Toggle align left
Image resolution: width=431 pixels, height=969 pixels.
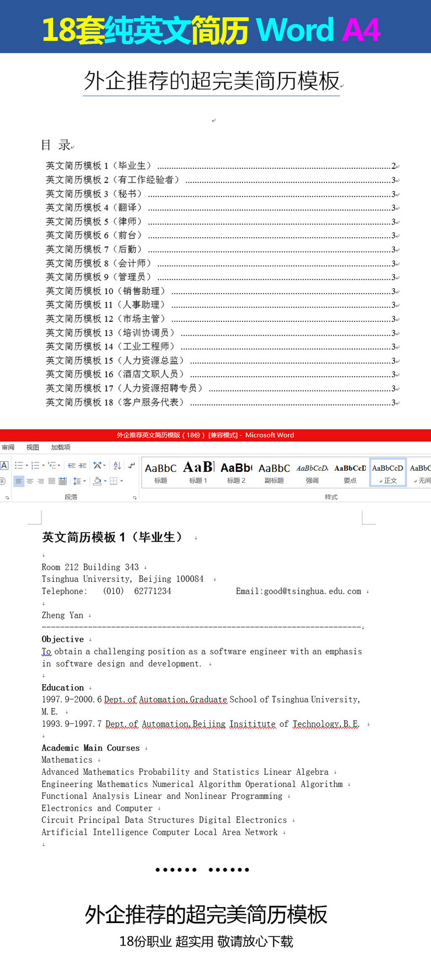click(x=19, y=481)
